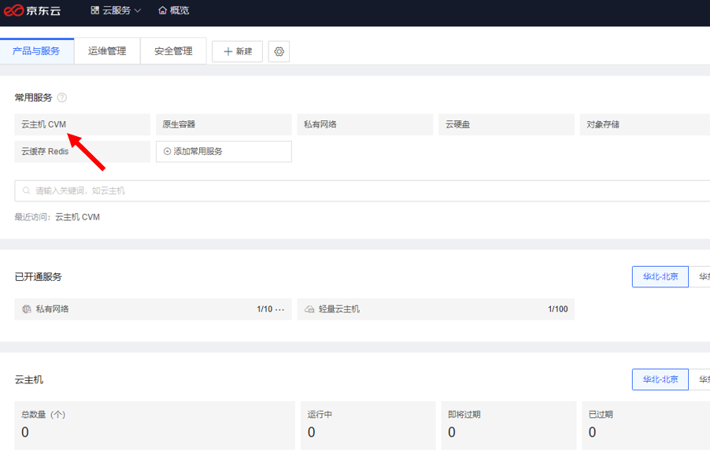Viewport: 710px width, 462px height.
Task: Click the 云主机 section heading
Action: point(29,380)
